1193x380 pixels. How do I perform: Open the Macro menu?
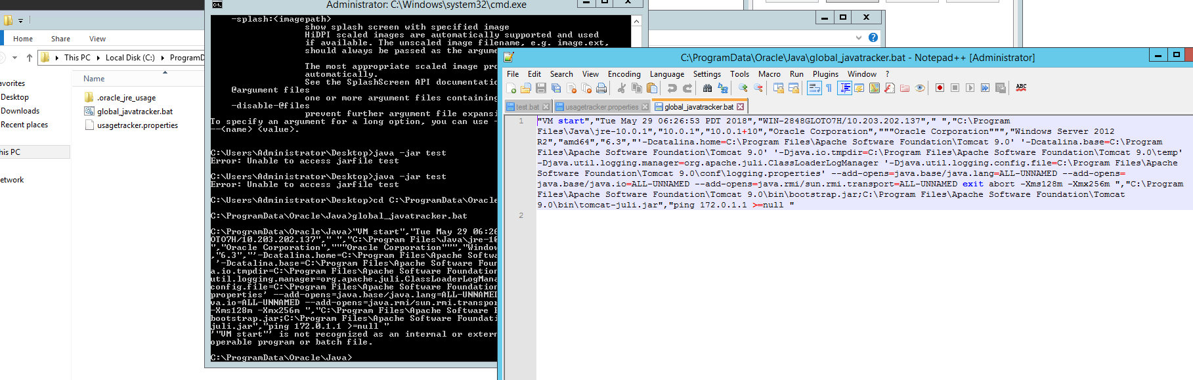pyautogui.click(x=770, y=74)
